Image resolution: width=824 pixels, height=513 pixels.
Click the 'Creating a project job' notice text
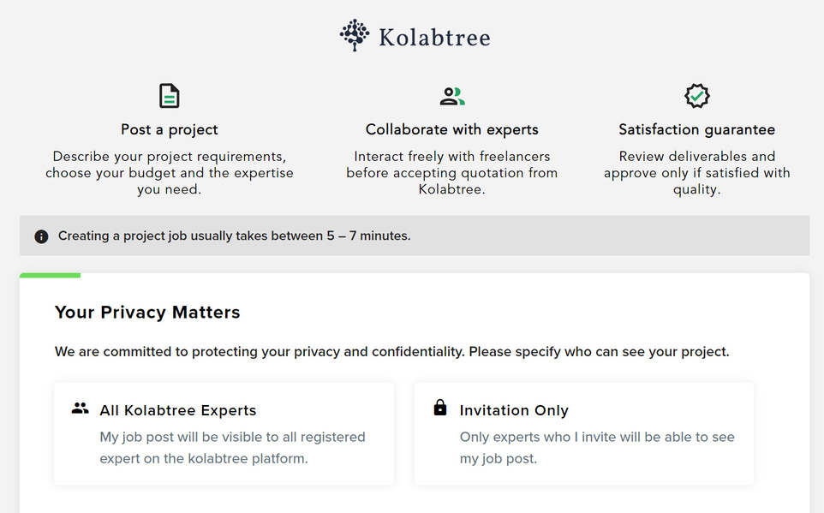click(235, 236)
